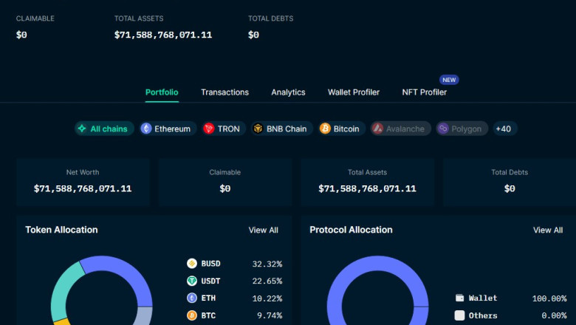Filter portfolio by BNB Chain
The image size is (576, 325).
pos(282,129)
